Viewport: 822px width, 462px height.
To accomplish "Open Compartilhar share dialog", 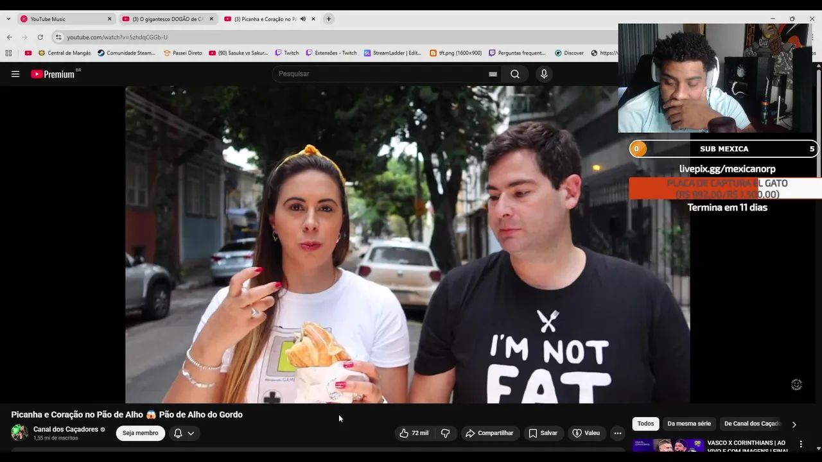I will point(489,433).
